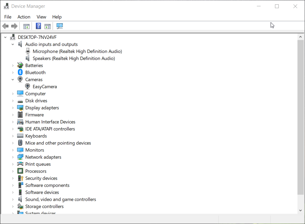Collapse the Cameras category
The width and height of the screenshot is (305, 224).
(13, 80)
